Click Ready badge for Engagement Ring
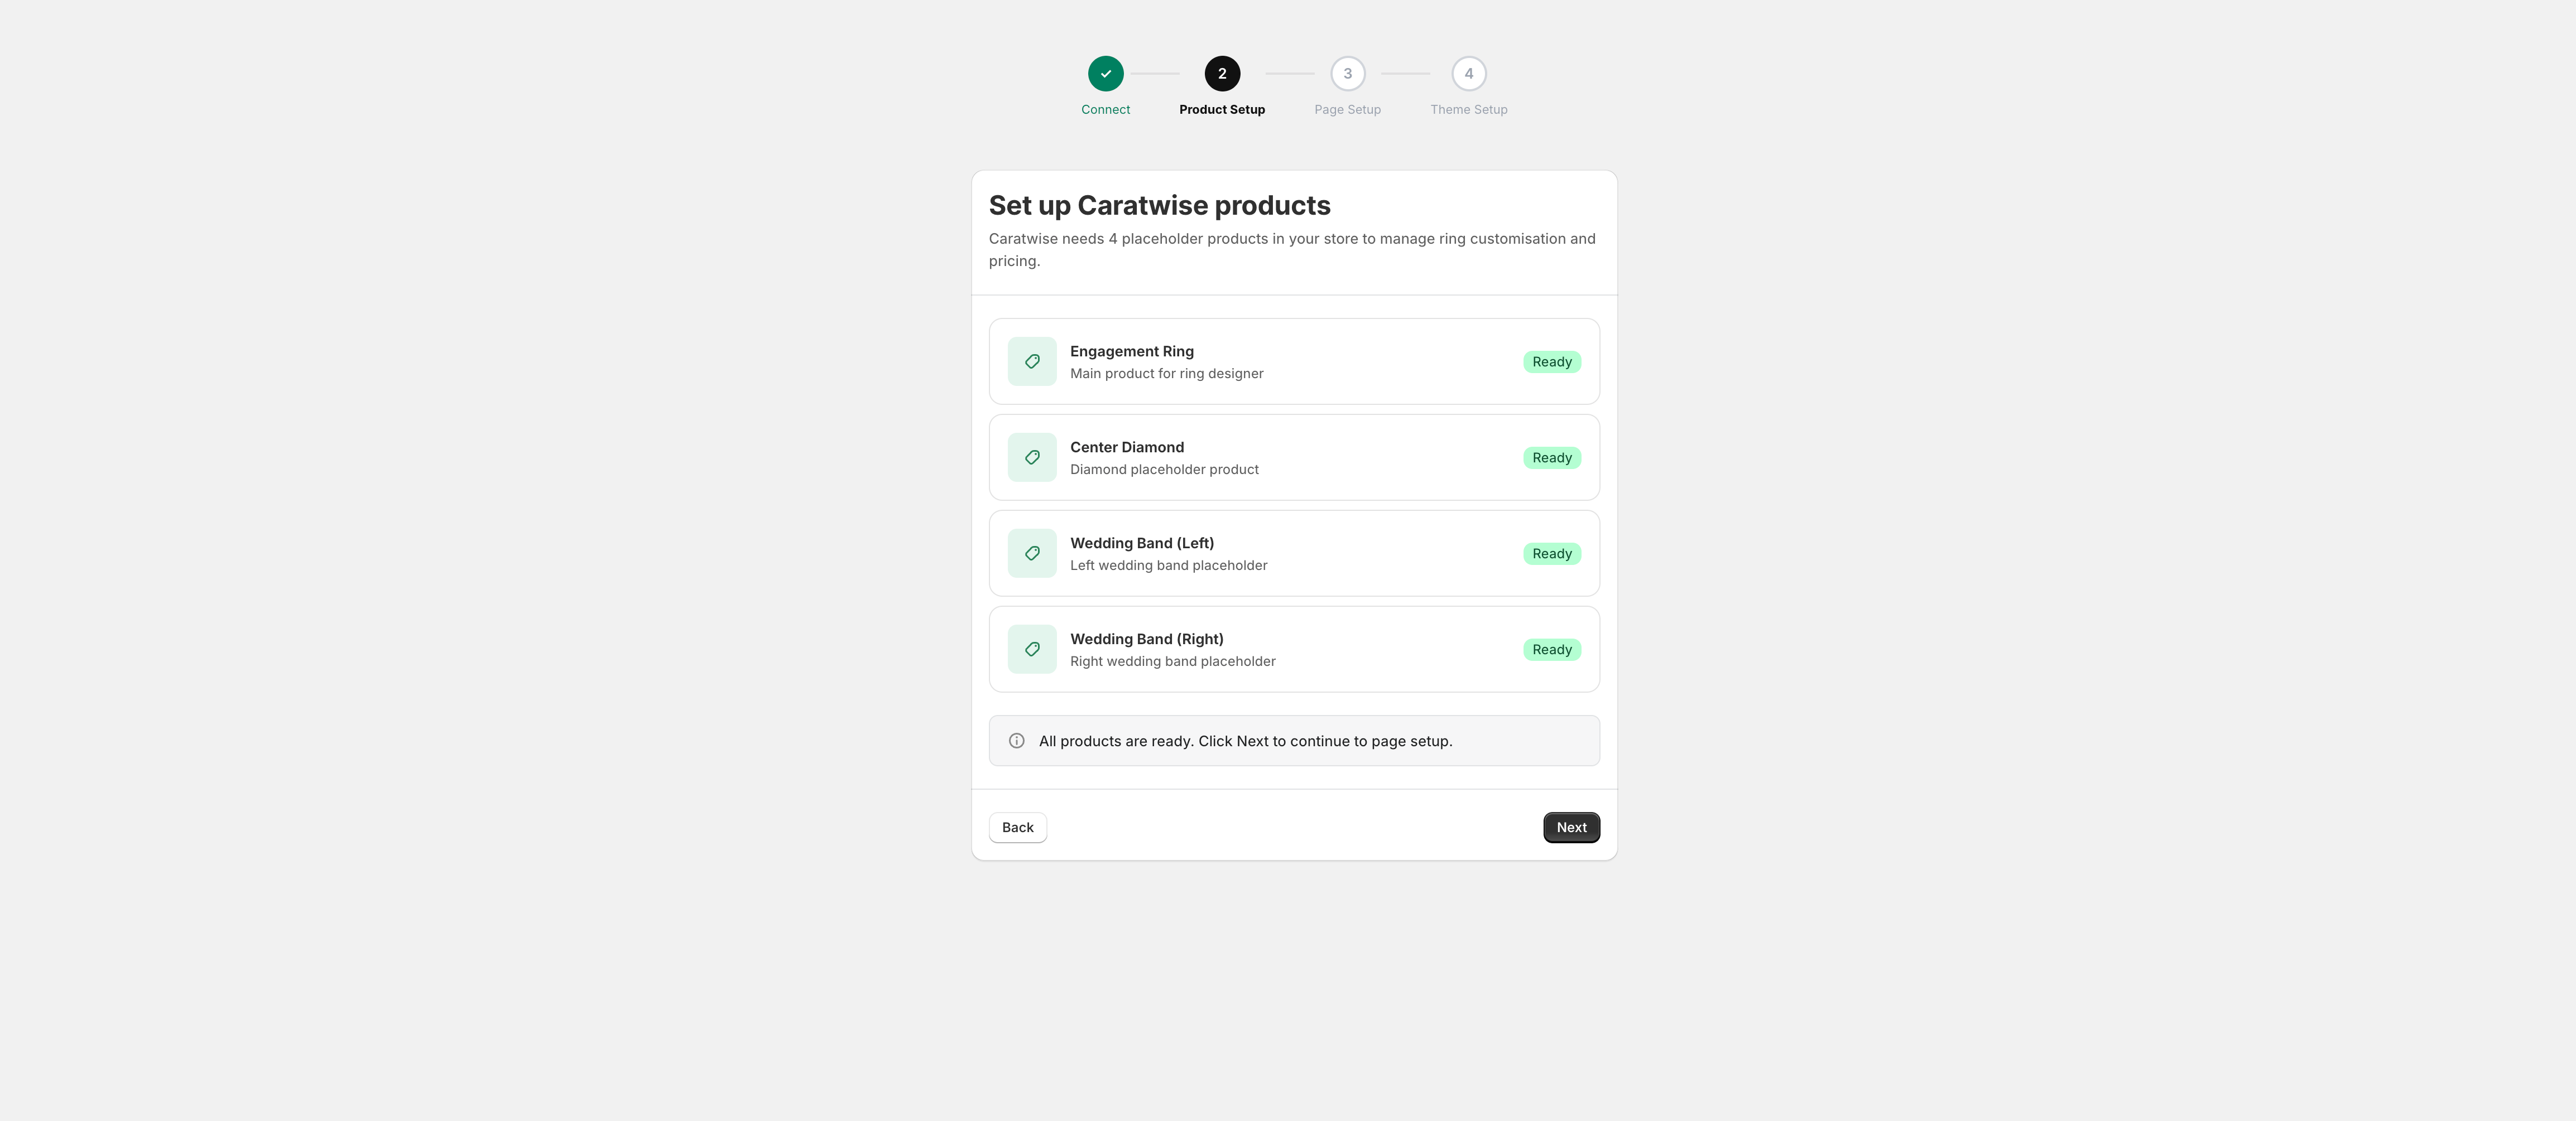Image resolution: width=2576 pixels, height=1121 pixels. pyautogui.click(x=1552, y=362)
